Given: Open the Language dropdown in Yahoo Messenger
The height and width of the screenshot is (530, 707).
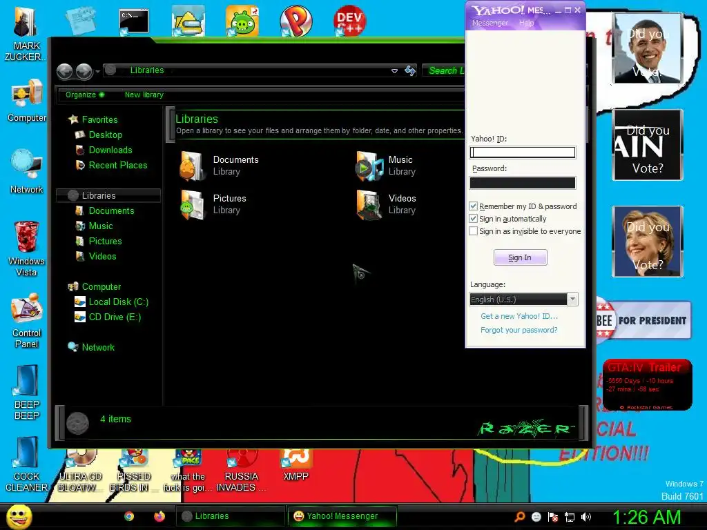Looking at the screenshot, I should pos(523,300).
